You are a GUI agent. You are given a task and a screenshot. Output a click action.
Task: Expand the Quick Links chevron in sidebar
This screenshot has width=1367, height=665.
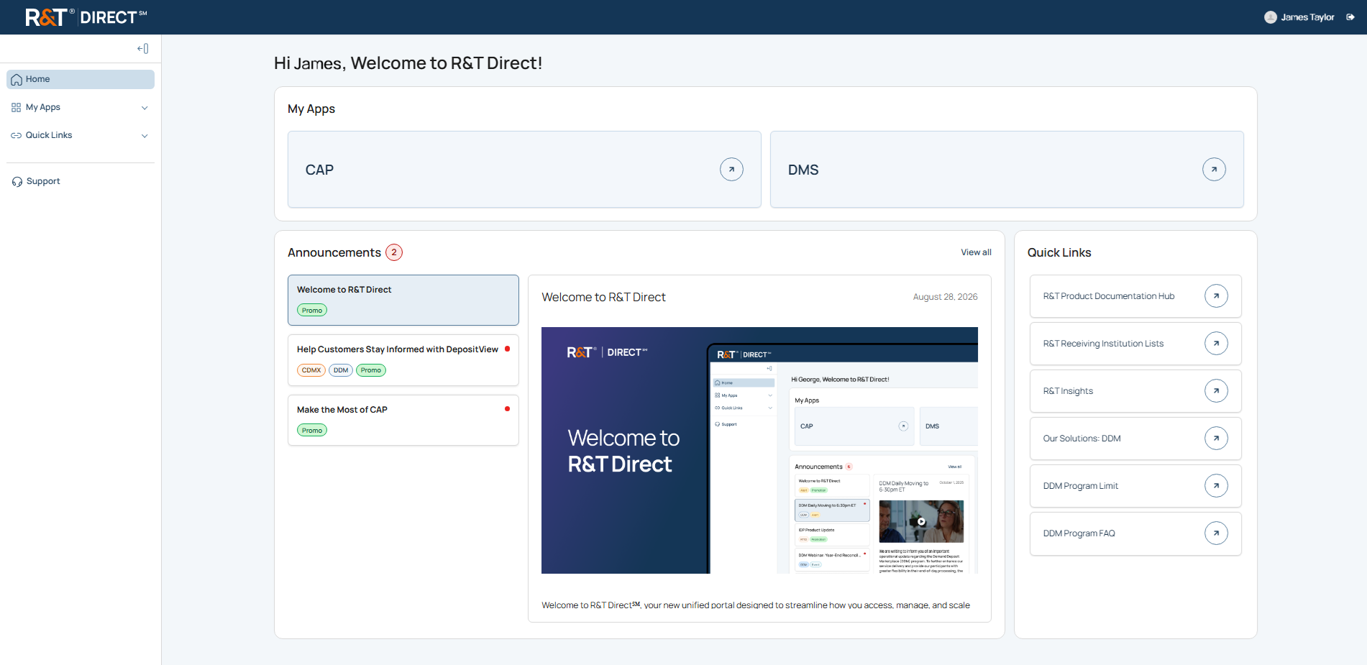[x=145, y=136]
